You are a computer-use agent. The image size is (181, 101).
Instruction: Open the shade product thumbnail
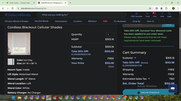(x=19, y=44)
